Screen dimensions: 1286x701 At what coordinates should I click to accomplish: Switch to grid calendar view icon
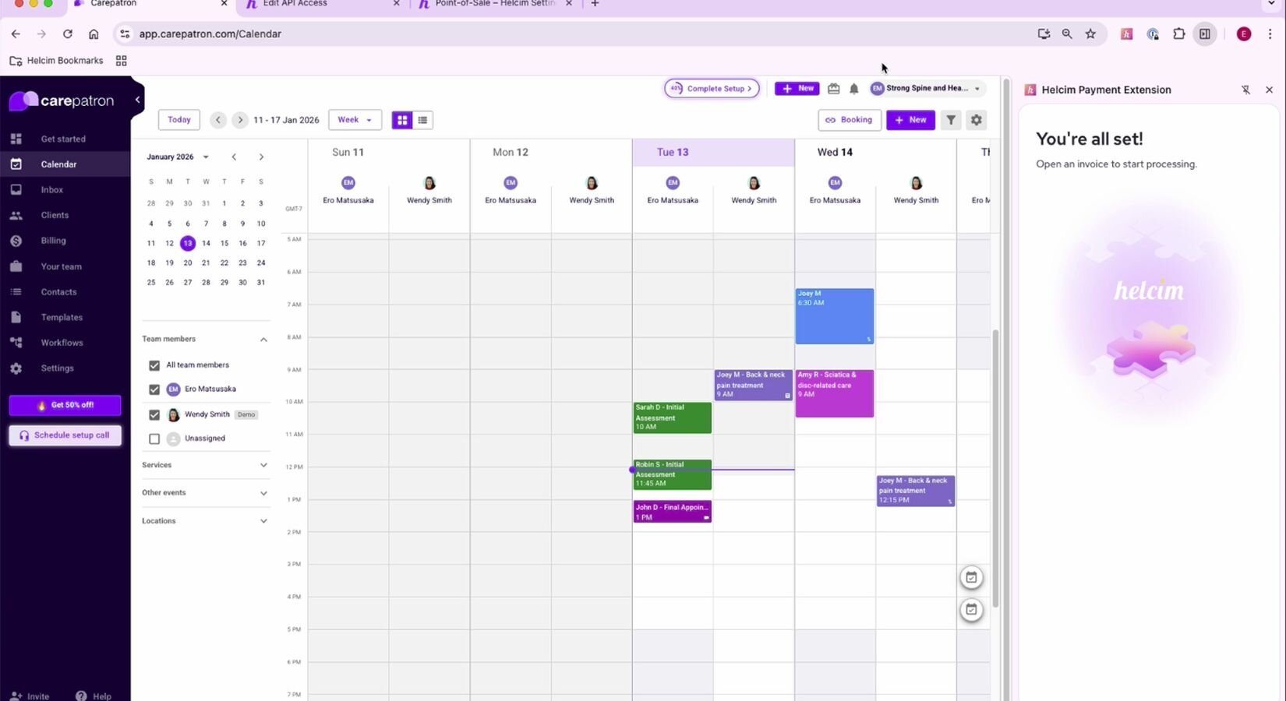coord(402,120)
